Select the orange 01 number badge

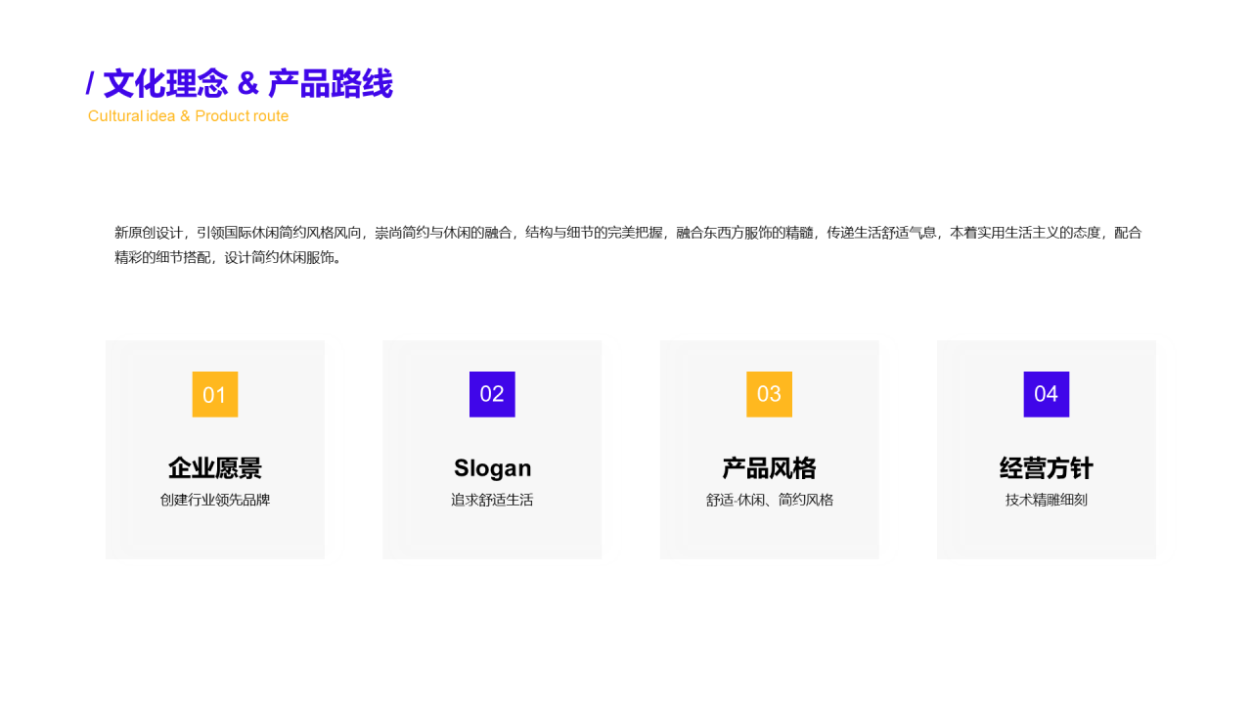215,394
